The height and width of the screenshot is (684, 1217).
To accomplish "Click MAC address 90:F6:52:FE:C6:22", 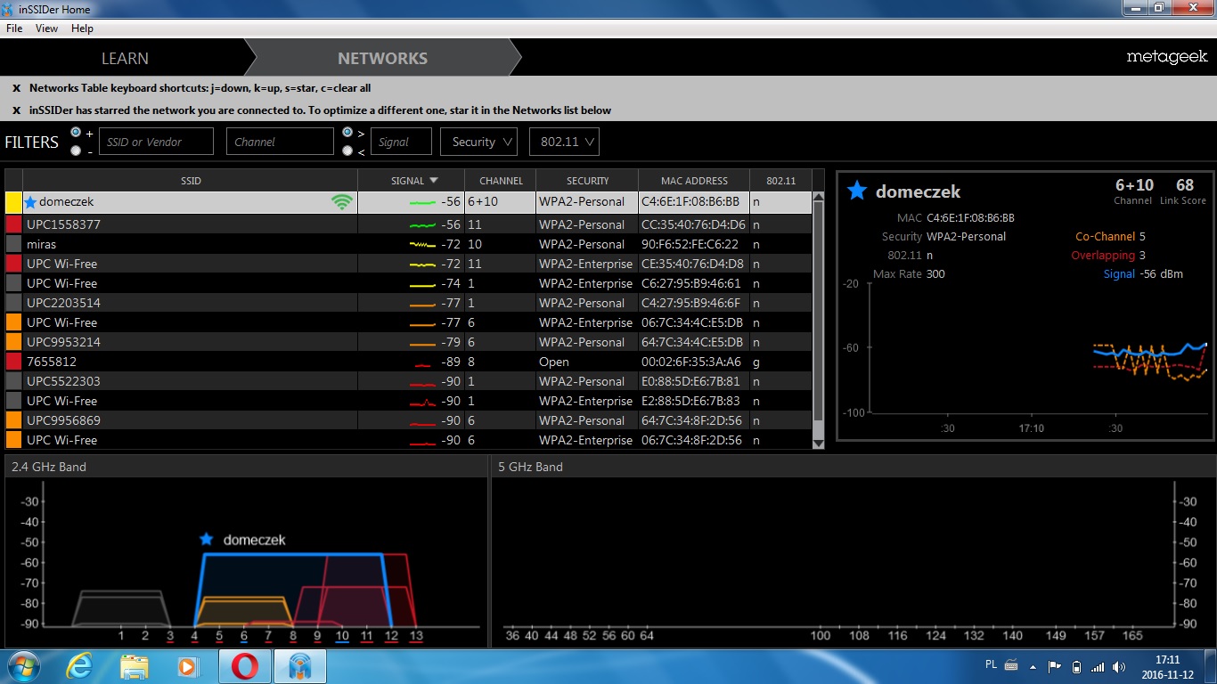I will point(690,244).
